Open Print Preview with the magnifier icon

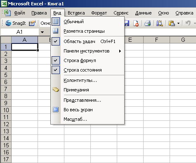[159, 23]
